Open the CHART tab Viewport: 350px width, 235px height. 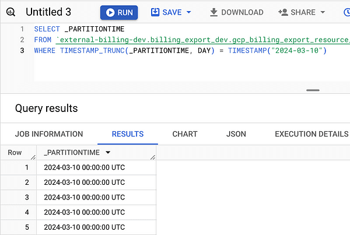click(x=185, y=134)
